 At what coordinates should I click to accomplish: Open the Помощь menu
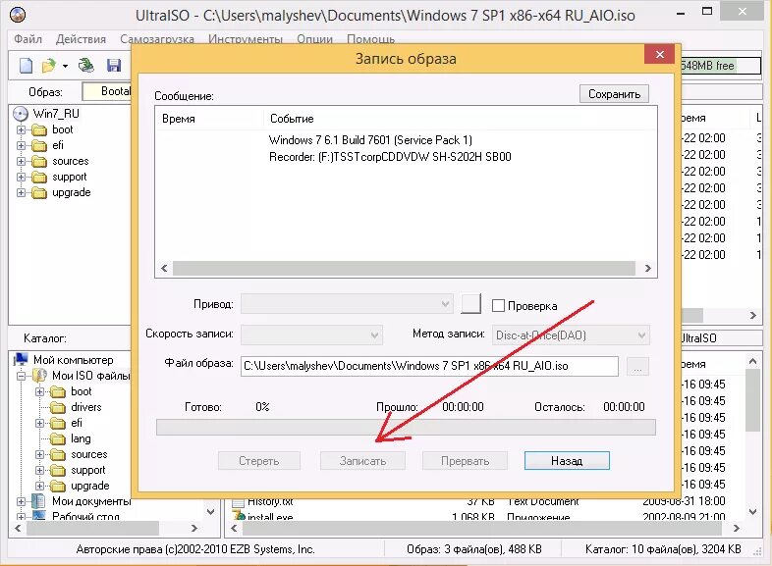(x=370, y=39)
